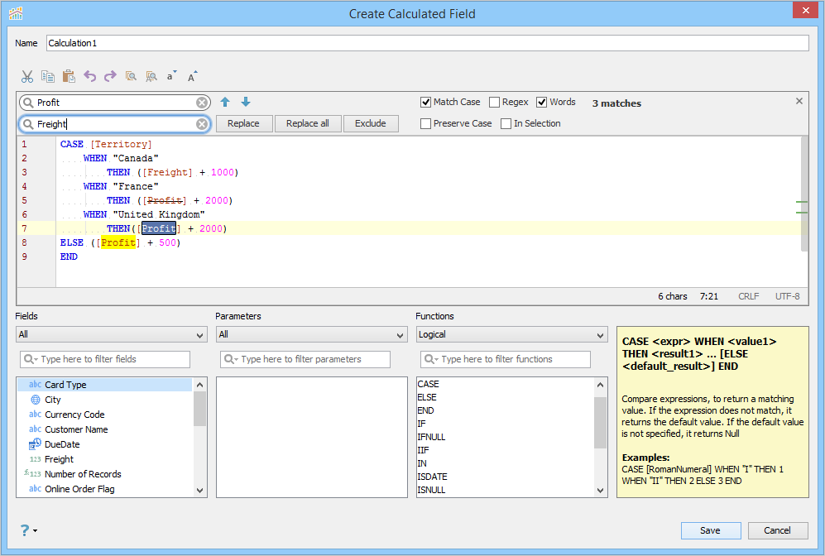Undo the last edit
The width and height of the screenshot is (825, 556).
point(90,77)
